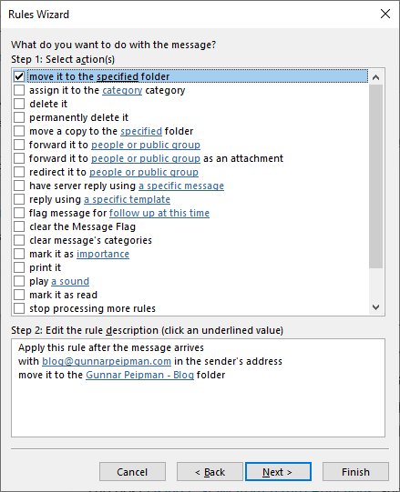Screen dimensions: 400x492
Task: Click the scroll up arrow in the actions list
Action: 375,77
